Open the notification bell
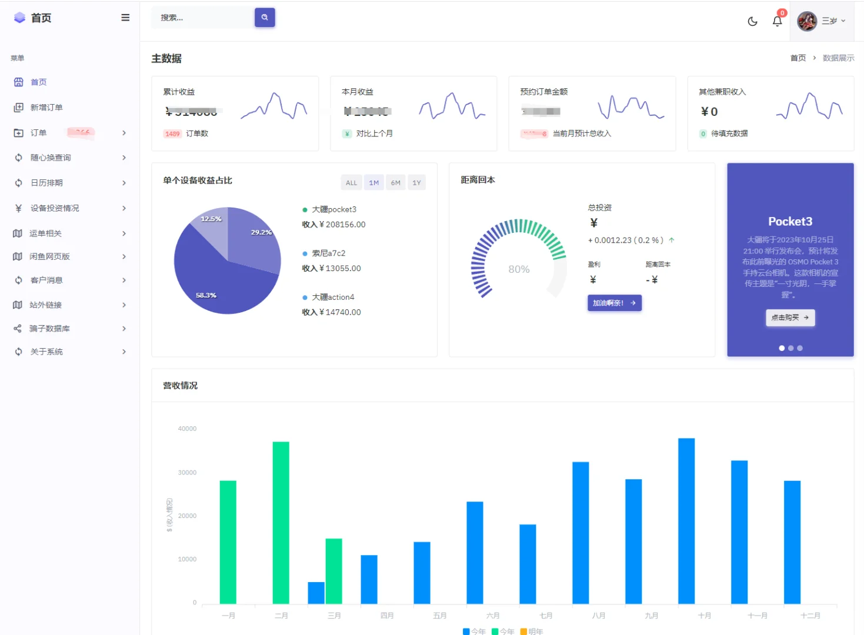This screenshot has width=864, height=635. point(777,21)
